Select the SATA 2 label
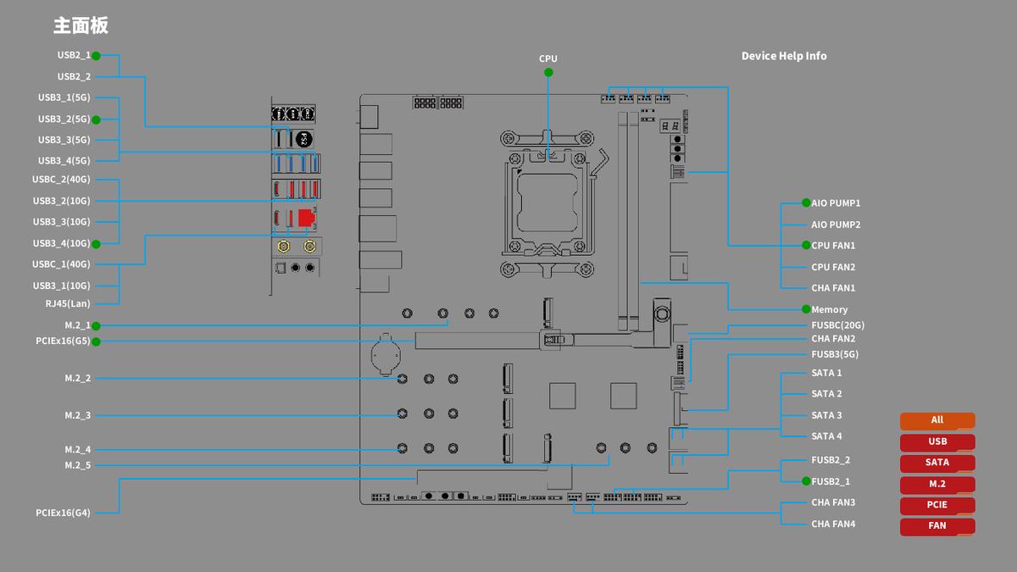Viewport: 1017px width, 572px height. (826, 394)
